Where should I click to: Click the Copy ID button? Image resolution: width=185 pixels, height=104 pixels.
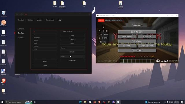tap(72, 39)
